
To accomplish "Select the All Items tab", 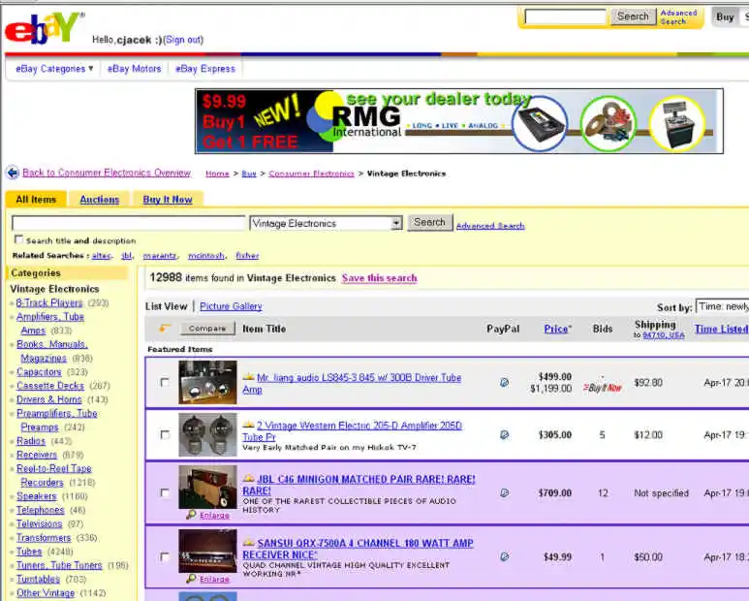I will (36, 200).
